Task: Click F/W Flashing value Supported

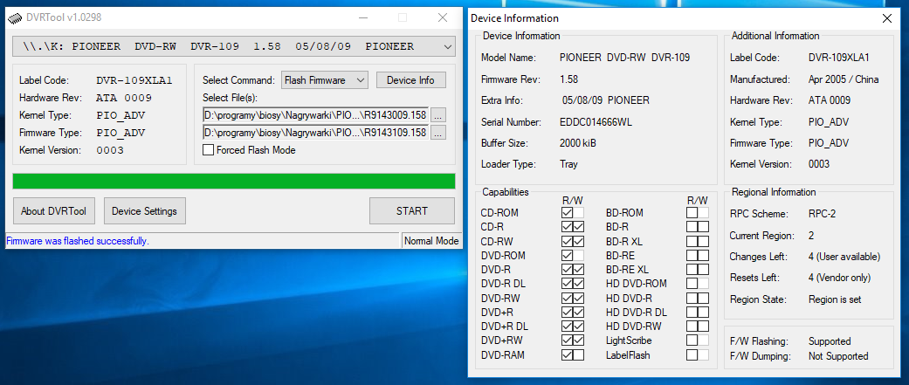Action: [x=830, y=341]
